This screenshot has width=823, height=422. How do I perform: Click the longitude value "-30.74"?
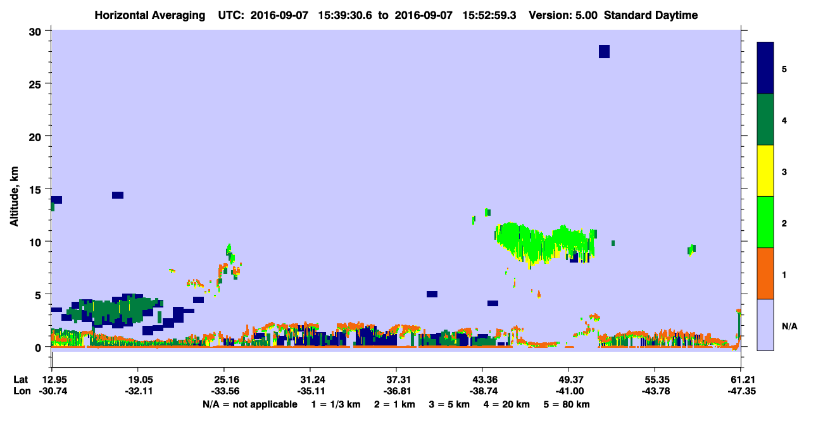[52, 391]
